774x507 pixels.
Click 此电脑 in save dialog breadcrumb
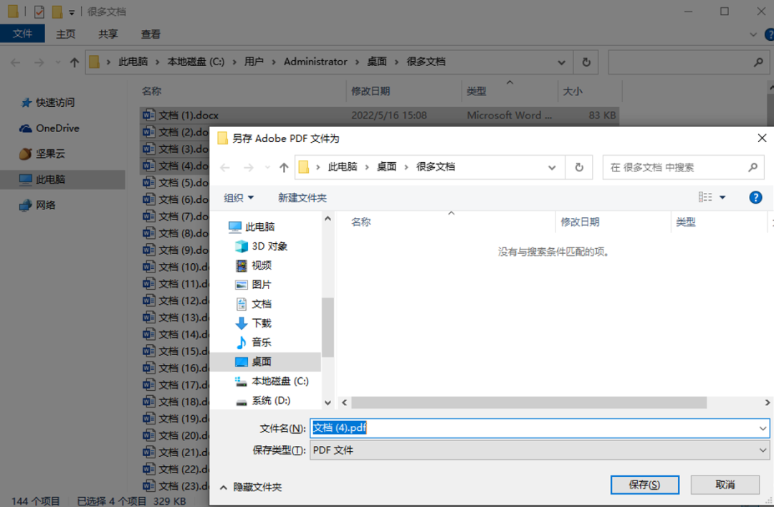(x=342, y=167)
